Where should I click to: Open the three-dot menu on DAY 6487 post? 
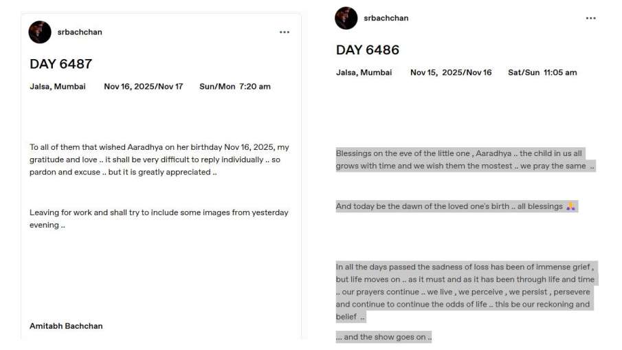(x=285, y=32)
